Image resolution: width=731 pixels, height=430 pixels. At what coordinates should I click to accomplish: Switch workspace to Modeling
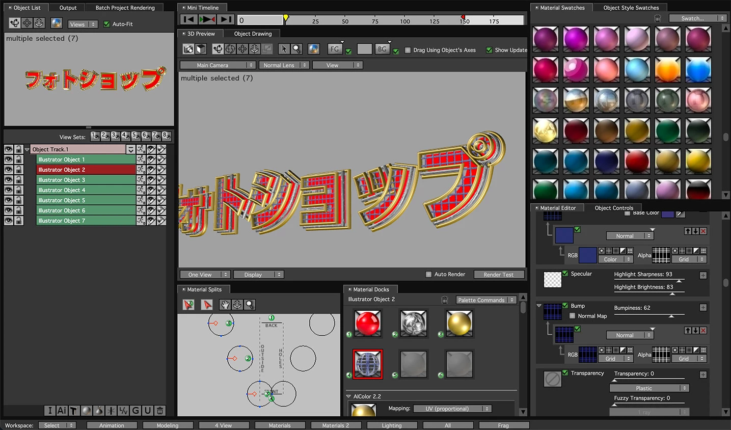[168, 425]
